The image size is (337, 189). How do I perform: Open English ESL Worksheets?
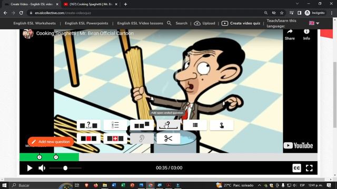pos(34,23)
